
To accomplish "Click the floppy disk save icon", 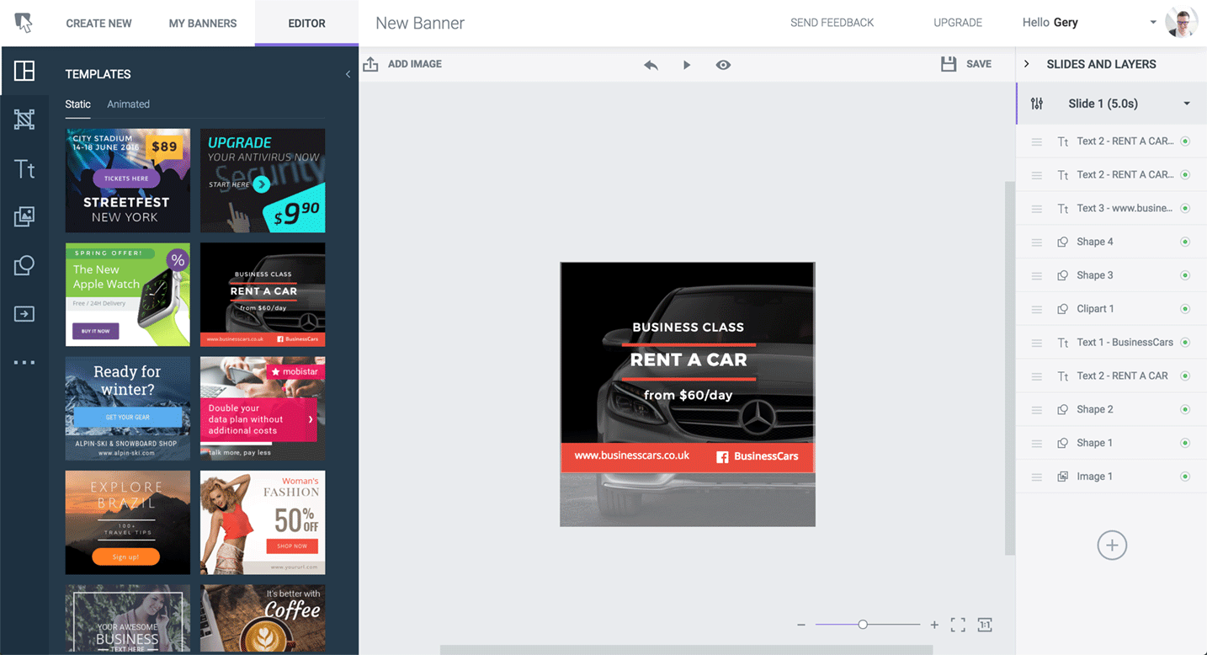I will pos(949,64).
